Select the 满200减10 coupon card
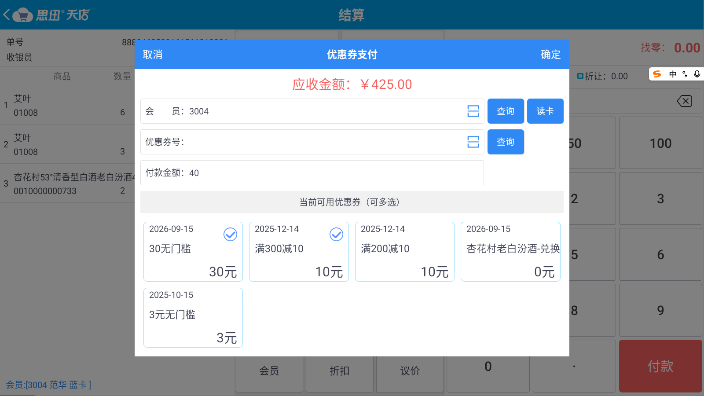The image size is (704, 396). [404, 252]
